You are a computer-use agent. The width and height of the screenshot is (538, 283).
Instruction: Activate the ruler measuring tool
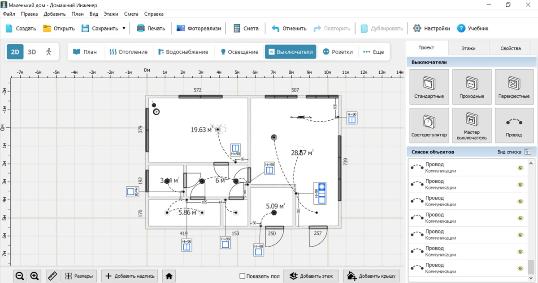(53, 276)
